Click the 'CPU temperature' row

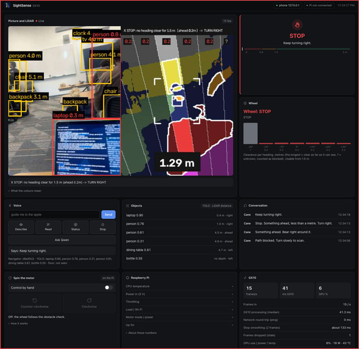coord(179,286)
